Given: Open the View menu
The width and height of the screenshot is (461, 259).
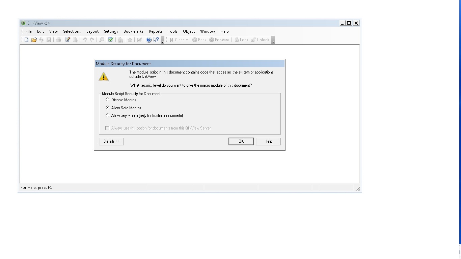Looking at the screenshot, I should [x=53, y=31].
